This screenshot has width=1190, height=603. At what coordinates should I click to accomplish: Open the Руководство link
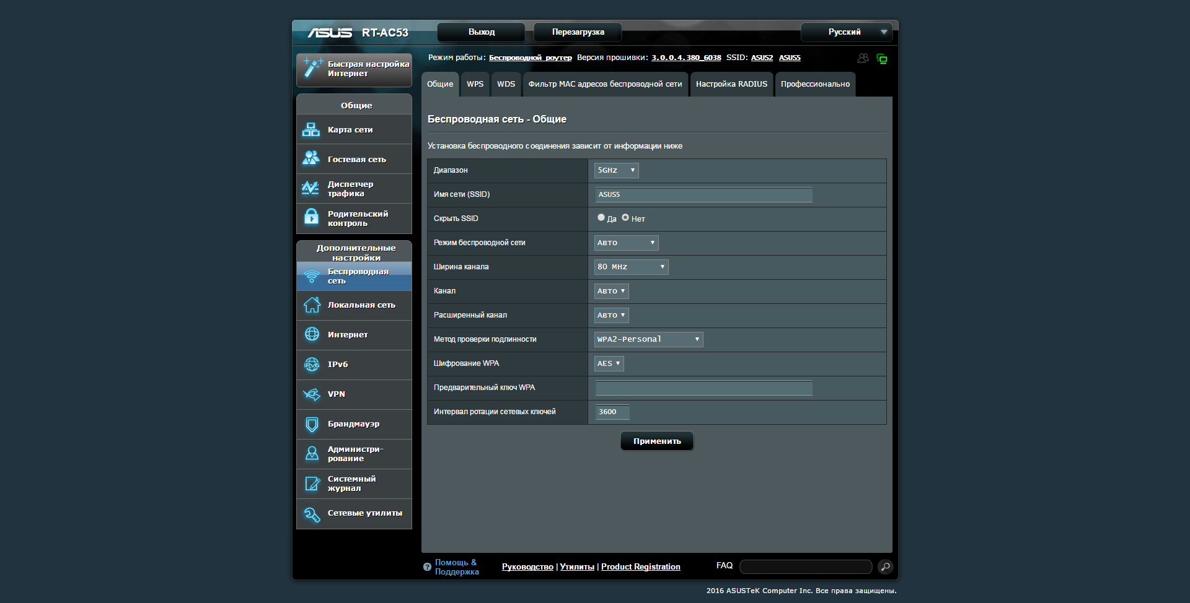[527, 566]
